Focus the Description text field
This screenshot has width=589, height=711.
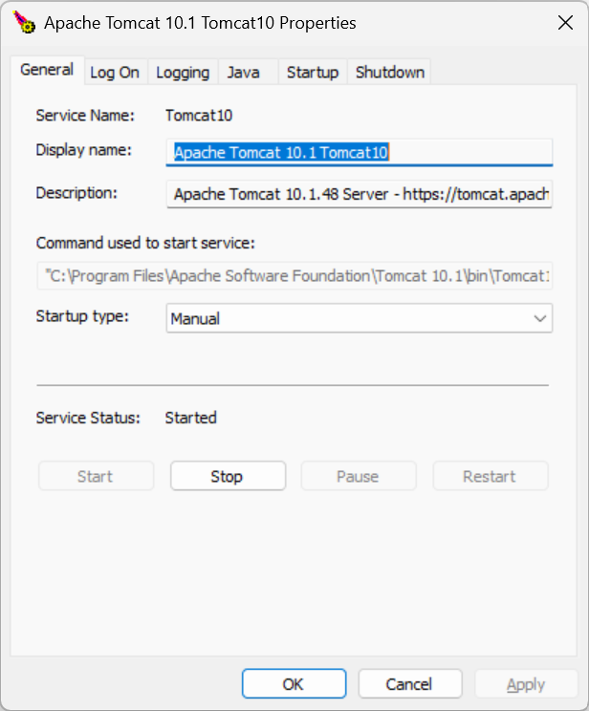coord(360,194)
